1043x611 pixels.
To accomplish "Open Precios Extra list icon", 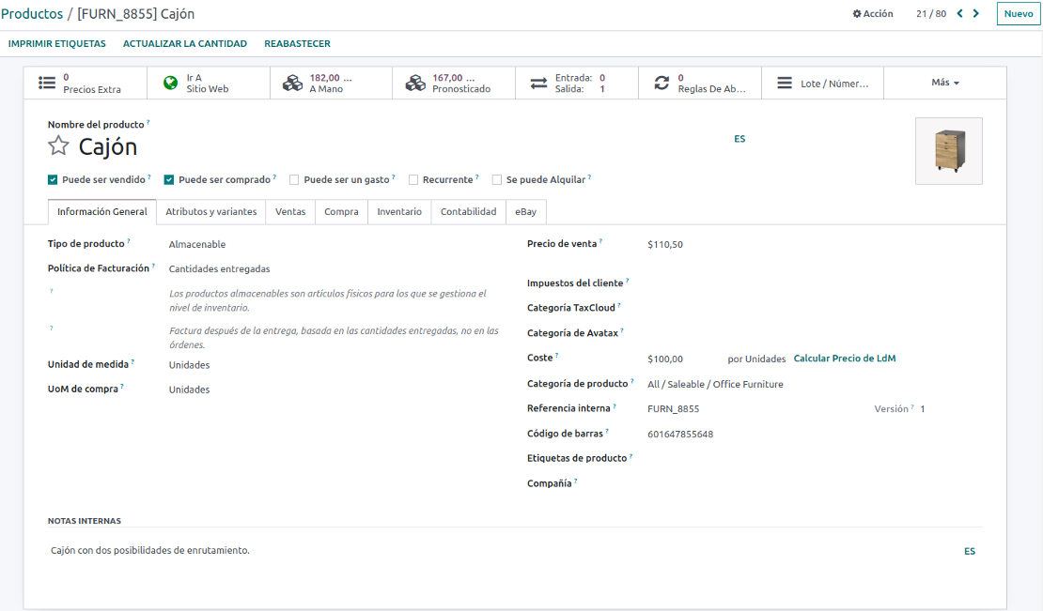I will (47, 83).
